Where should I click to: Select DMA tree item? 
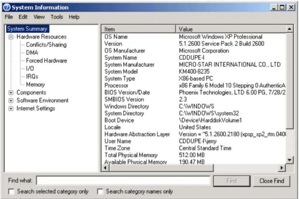(x=32, y=53)
